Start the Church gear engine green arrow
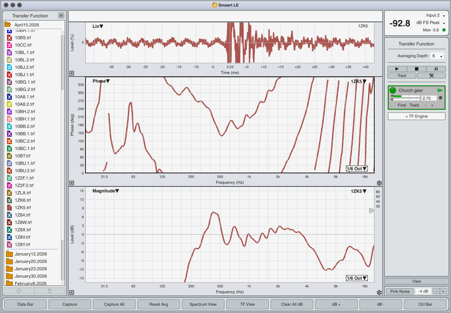The height and width of the screenshot is (313, 451). [440, 90]
